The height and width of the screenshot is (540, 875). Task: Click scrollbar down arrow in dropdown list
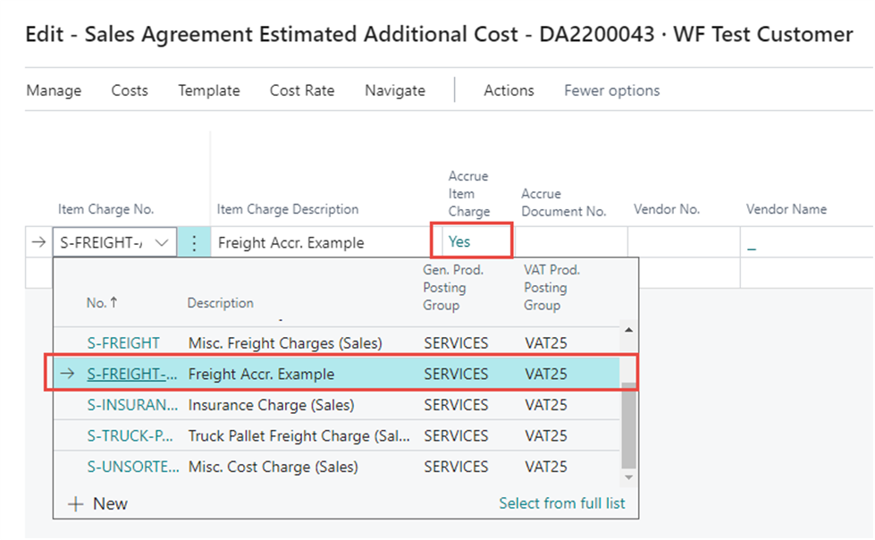point(629,477)
